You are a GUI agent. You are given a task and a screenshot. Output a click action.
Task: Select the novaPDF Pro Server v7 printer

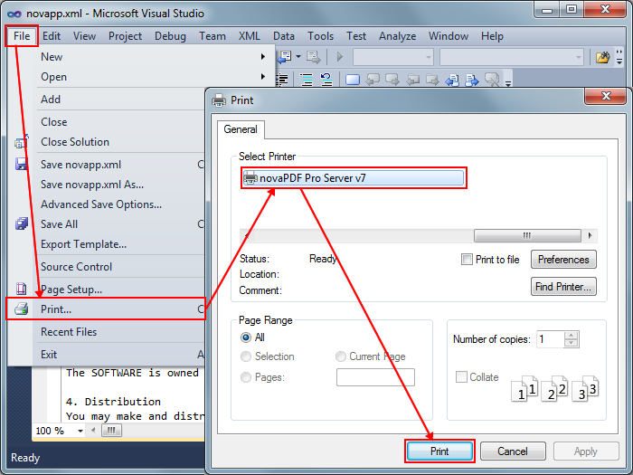coord(354,177)
